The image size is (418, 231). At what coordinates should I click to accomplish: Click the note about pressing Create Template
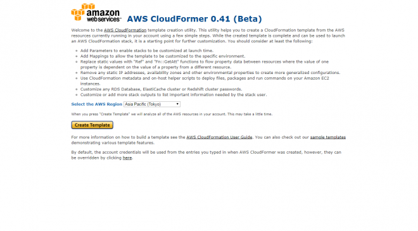click(x=172, y=114)
